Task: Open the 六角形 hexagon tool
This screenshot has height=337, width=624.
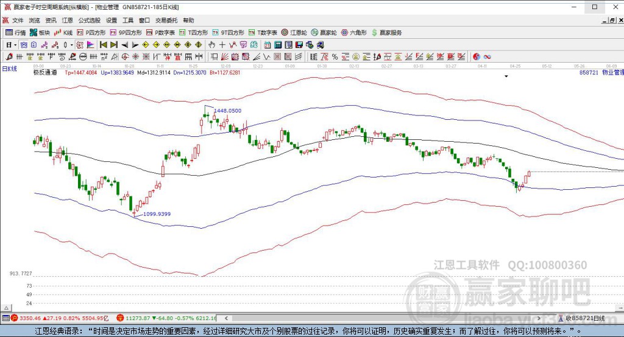Action: coord(354,33)
